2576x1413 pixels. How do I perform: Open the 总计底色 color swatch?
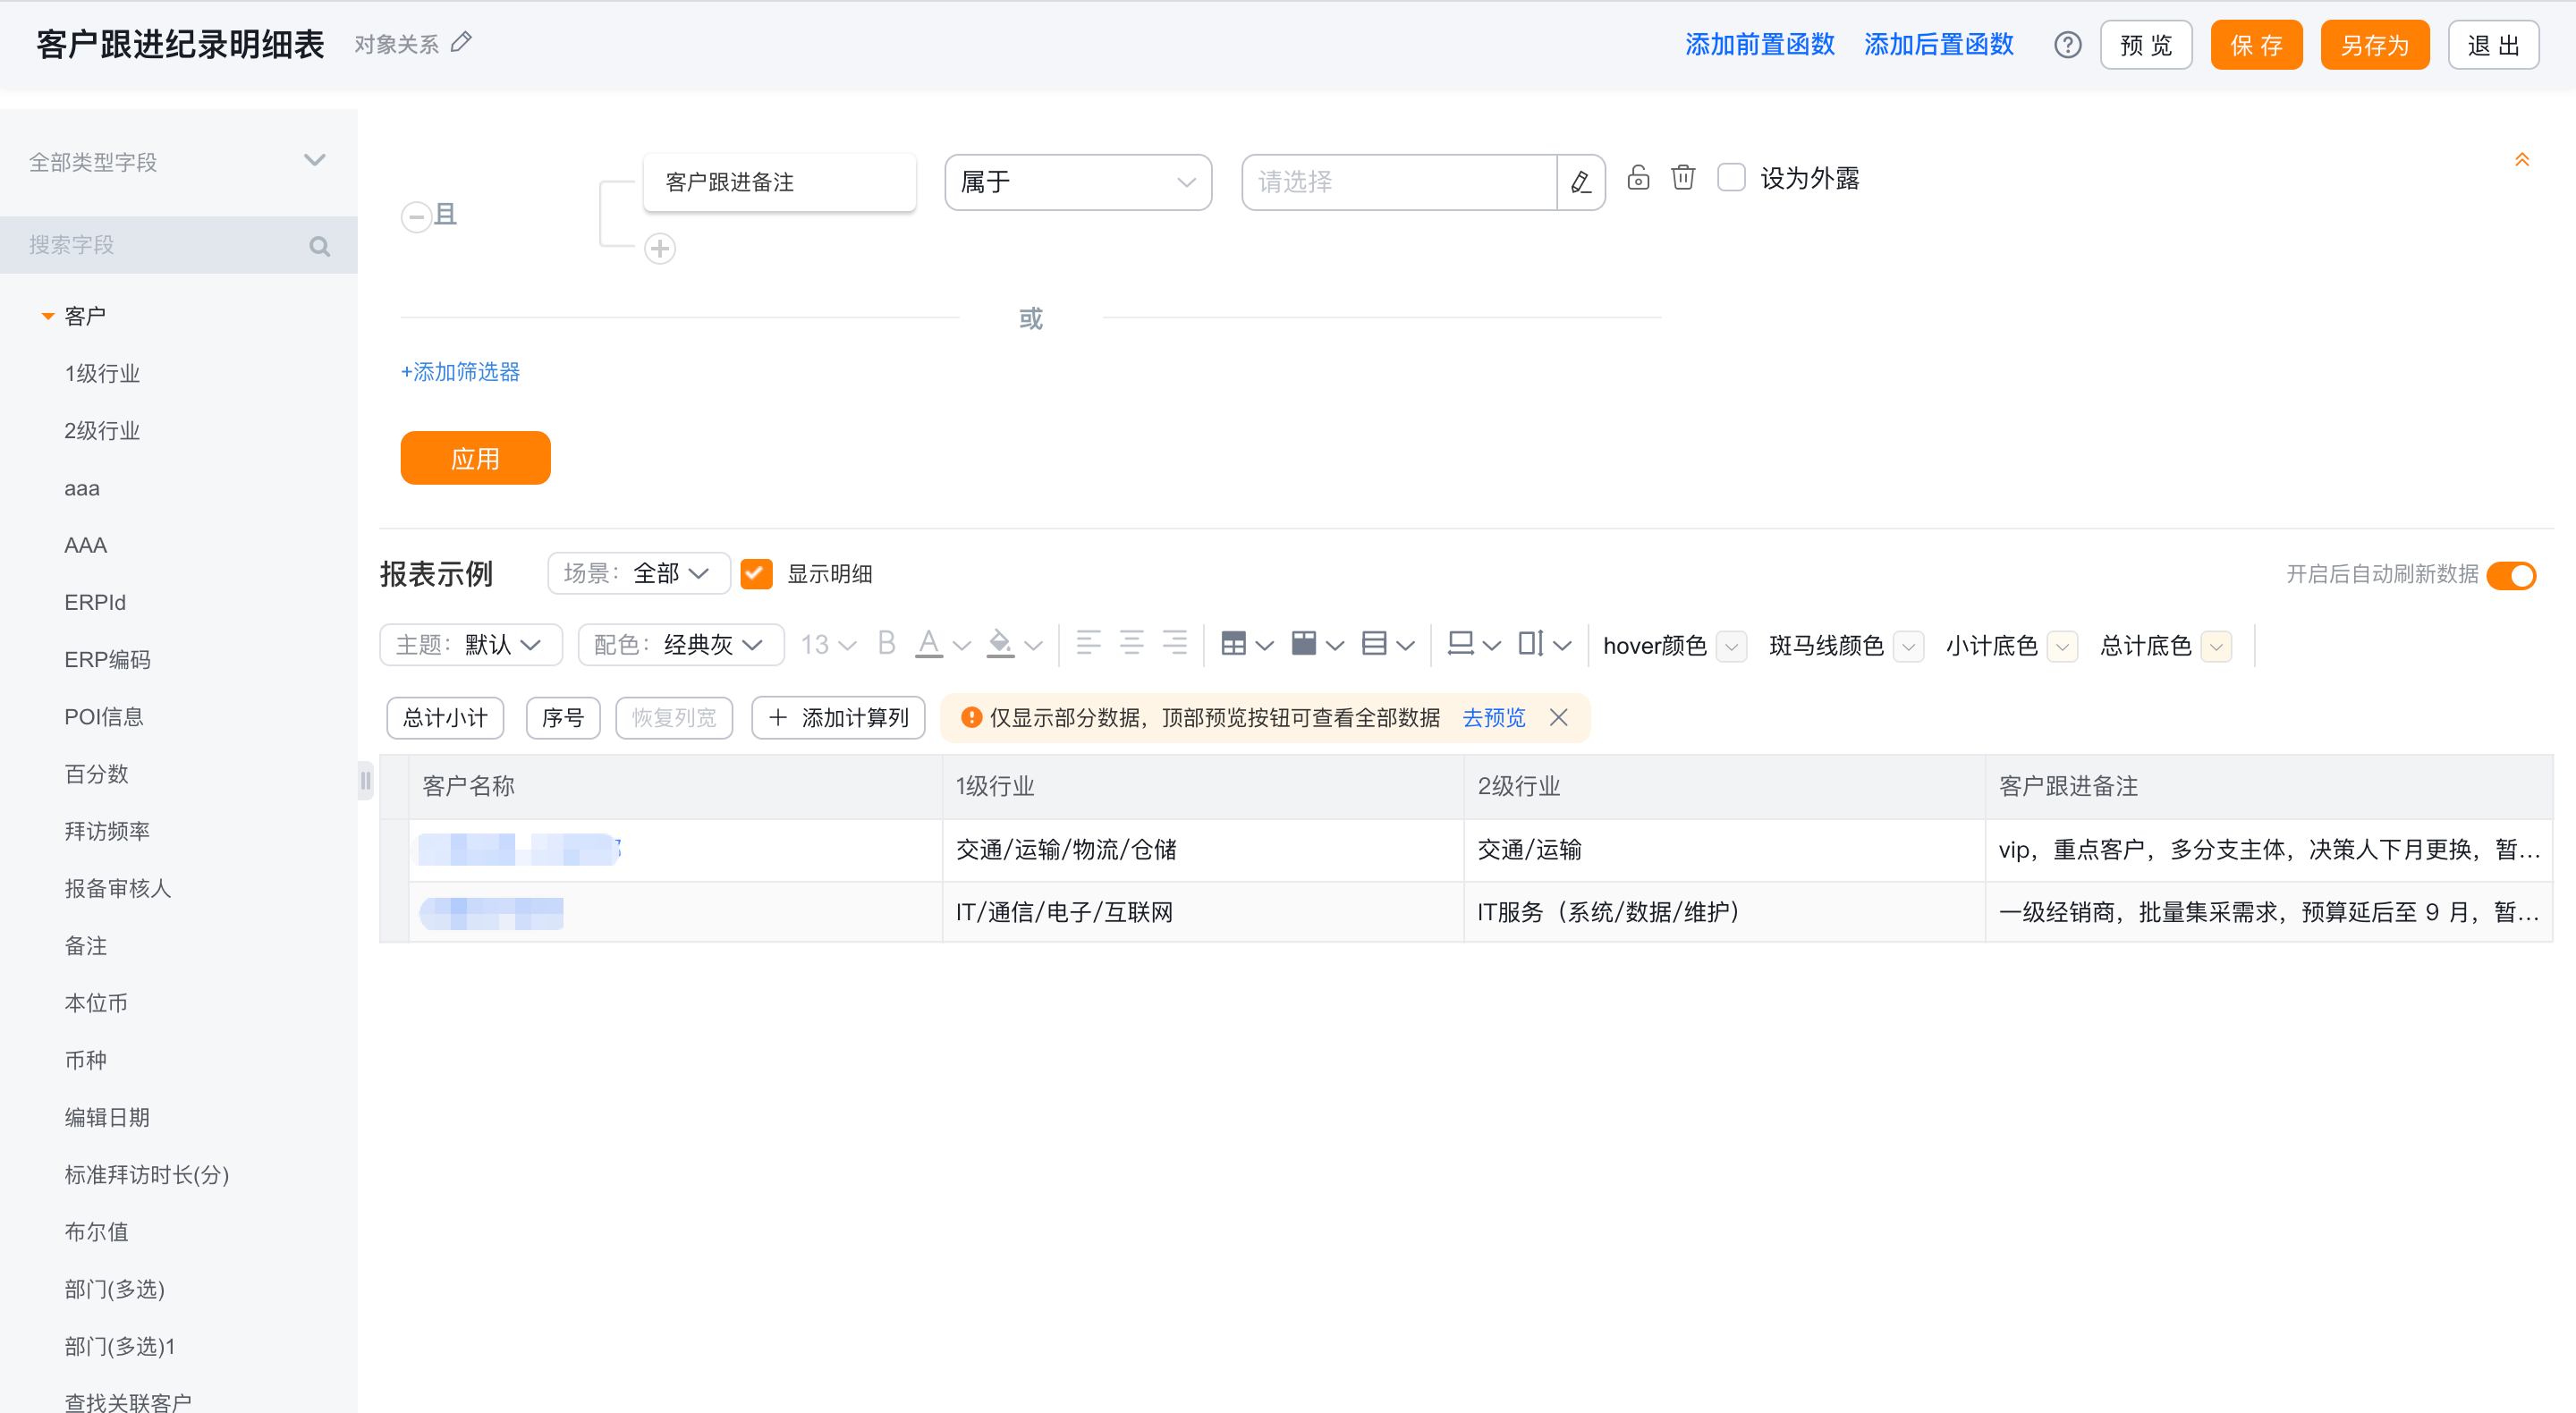coord(2216,647)
